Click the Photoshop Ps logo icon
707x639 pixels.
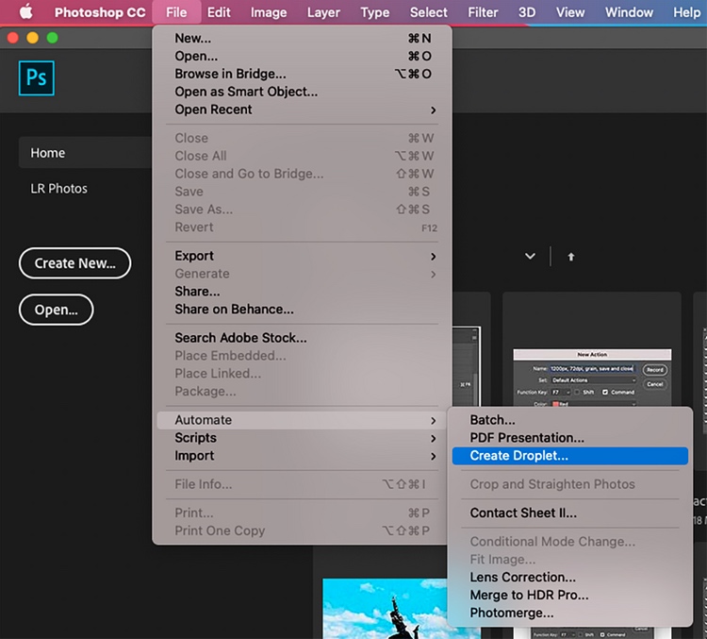point(37,78)
